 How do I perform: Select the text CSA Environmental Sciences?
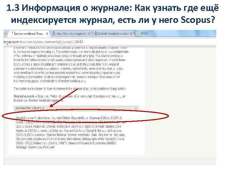(x=45, y=131)
